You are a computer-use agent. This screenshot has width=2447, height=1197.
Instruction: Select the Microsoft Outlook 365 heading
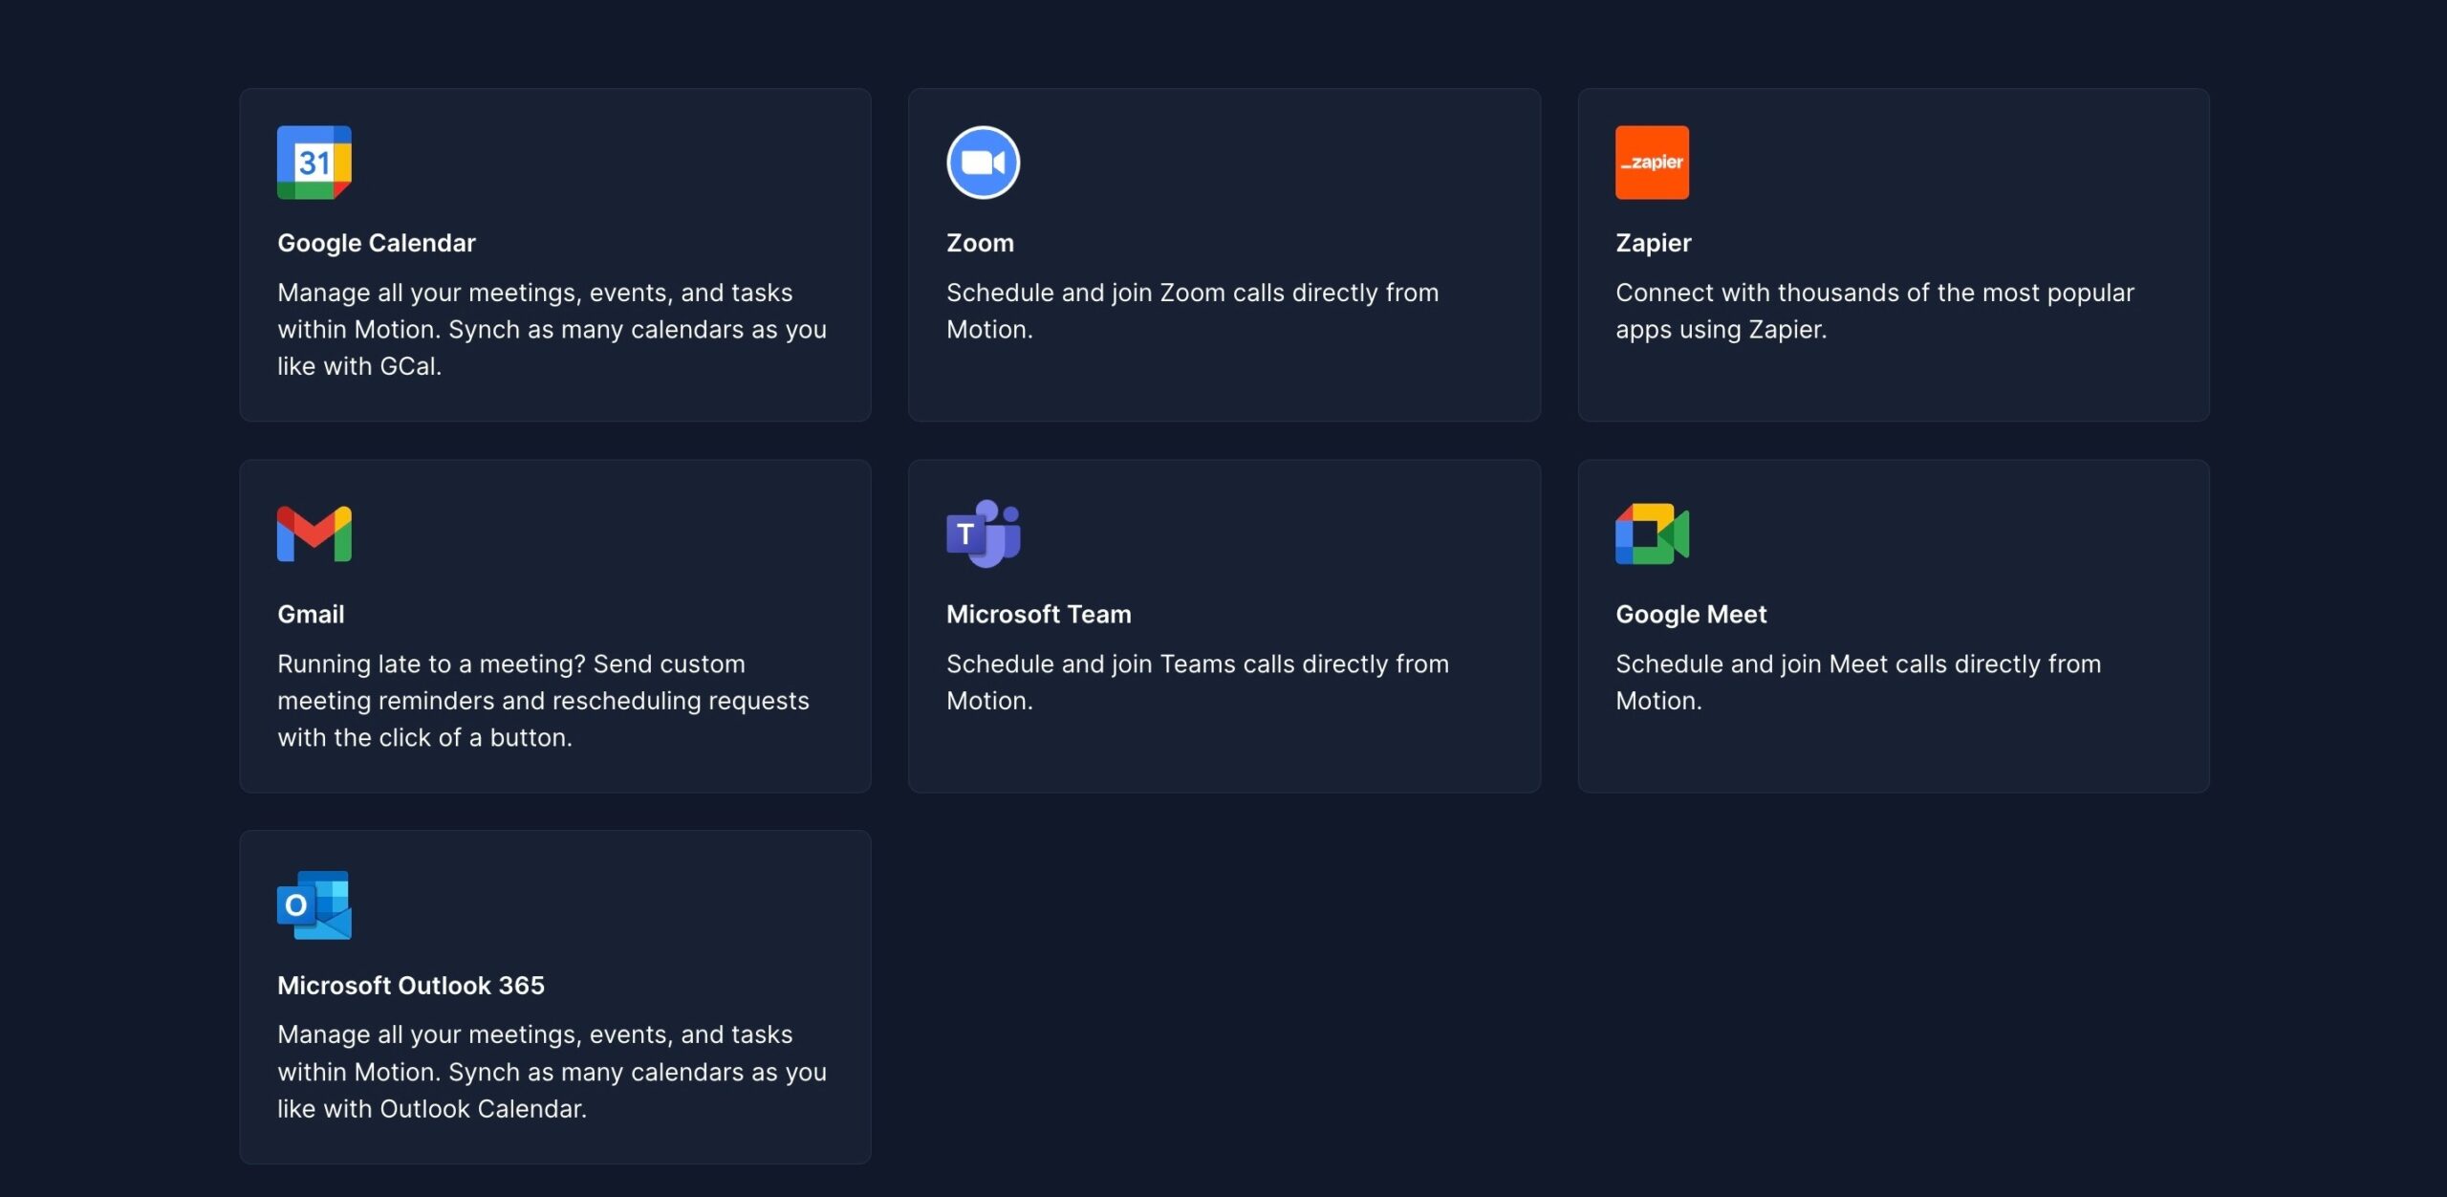pos(410,985)
